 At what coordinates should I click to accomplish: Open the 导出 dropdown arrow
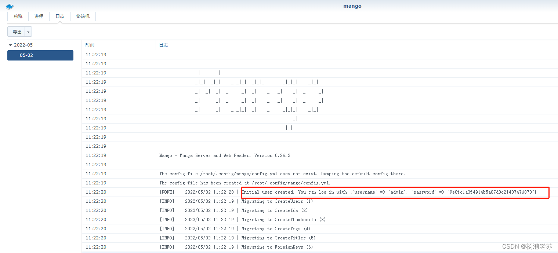[29, 32]
